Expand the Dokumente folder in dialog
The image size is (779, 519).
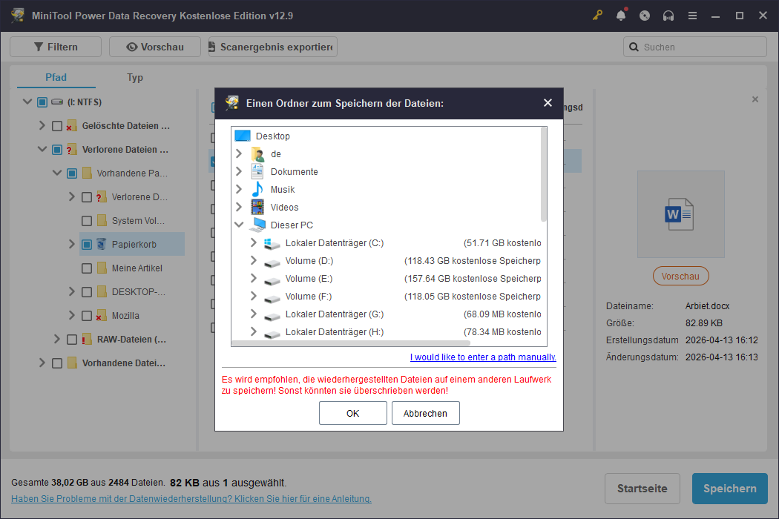click(x=239, y=171)
